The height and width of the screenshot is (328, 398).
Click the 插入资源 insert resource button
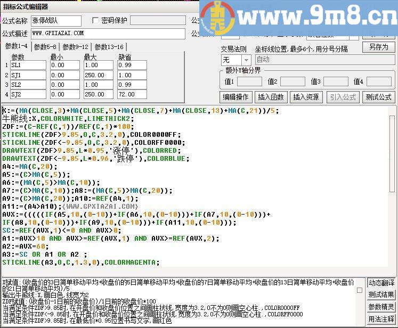pyautogui.click(x=306, y=97)
